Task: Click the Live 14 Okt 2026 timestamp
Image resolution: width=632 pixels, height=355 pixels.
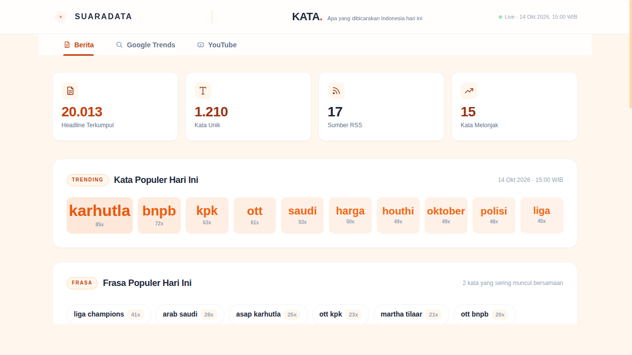Action: click(x=541, y=17)
